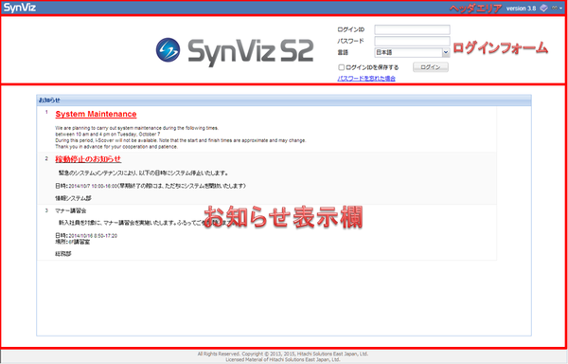Click the お知らせ panel header

[284, 100]
